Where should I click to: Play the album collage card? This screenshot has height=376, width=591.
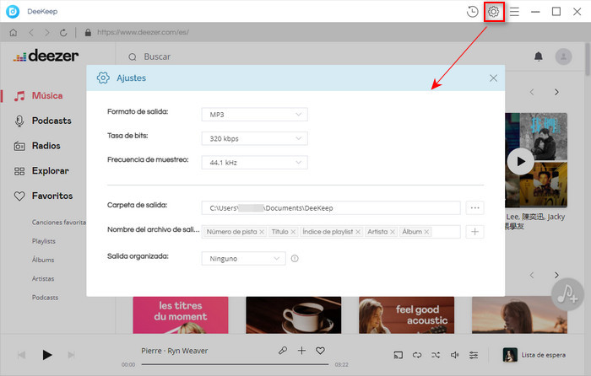click(x=521, y=162)
